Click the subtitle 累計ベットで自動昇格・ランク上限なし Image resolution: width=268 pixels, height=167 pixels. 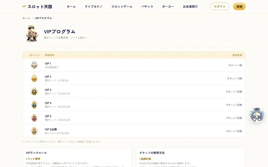pyautogui.click(x=66, y=38)
